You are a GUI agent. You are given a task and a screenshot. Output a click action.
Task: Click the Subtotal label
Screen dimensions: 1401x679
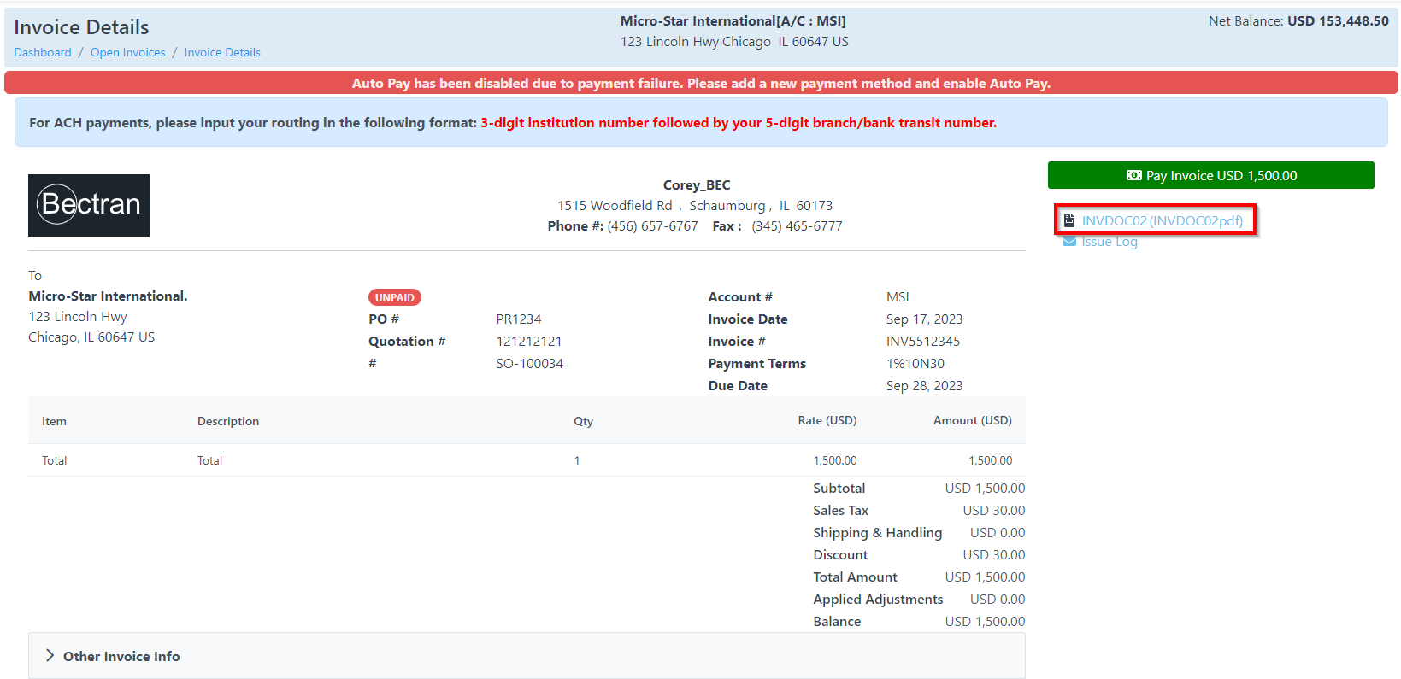pyautogui.click(x=839, y=488)
